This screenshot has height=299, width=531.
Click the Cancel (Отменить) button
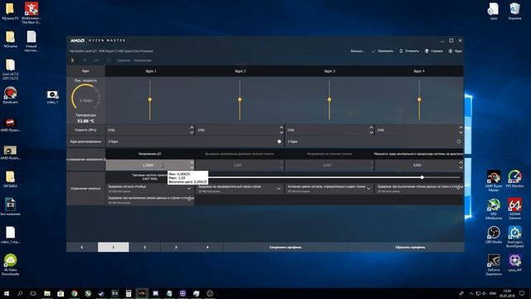pos(409,51)
